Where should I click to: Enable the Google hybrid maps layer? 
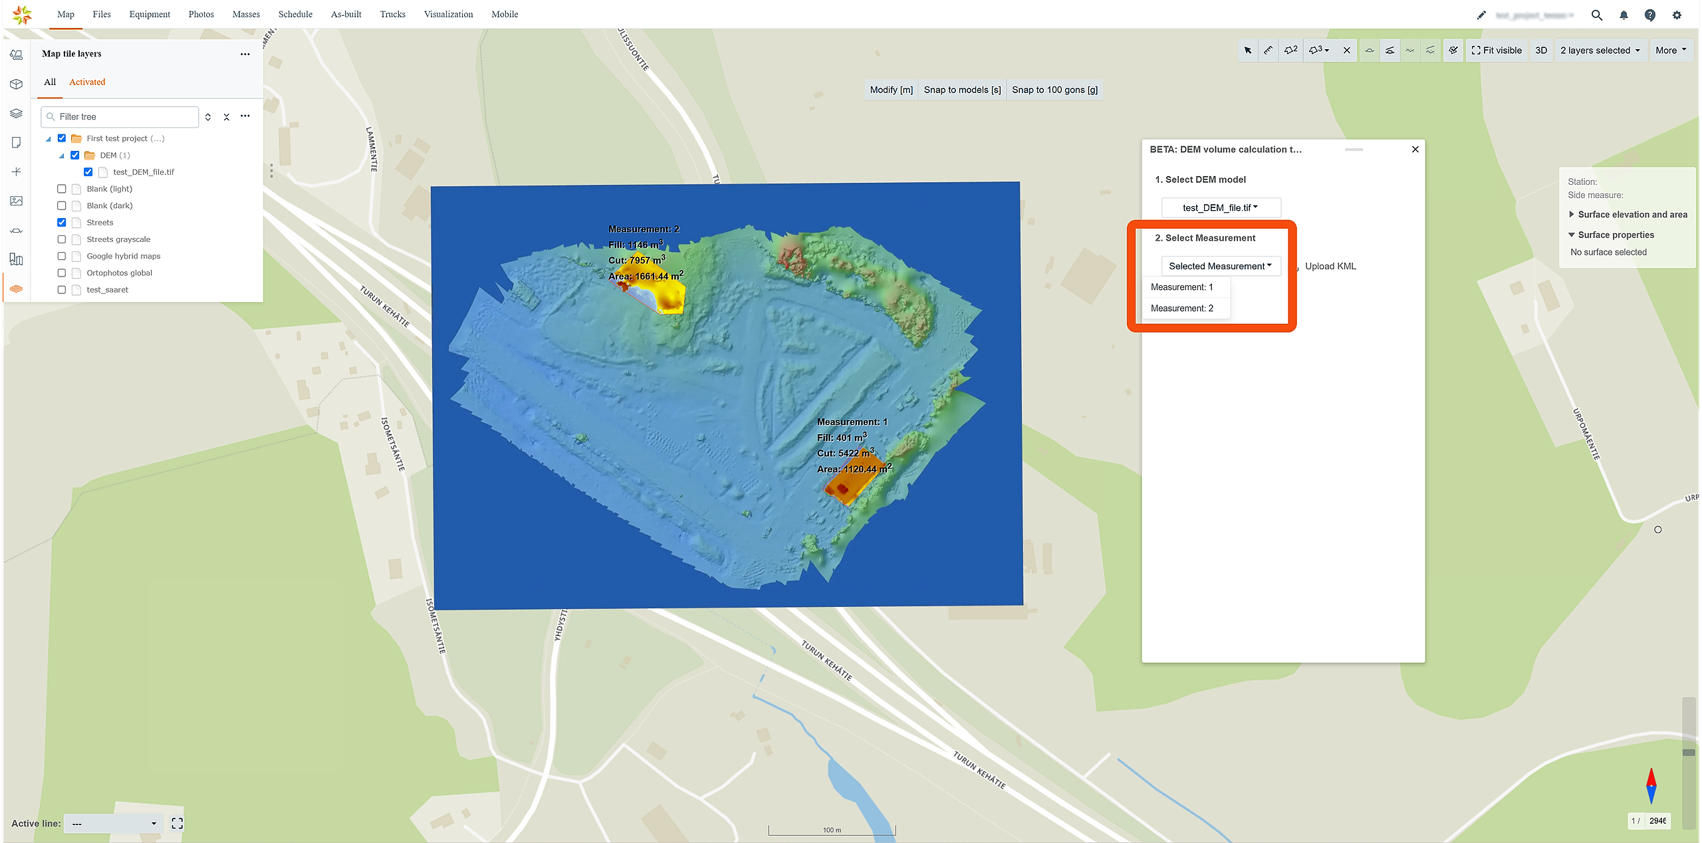[x=62, y=256]
